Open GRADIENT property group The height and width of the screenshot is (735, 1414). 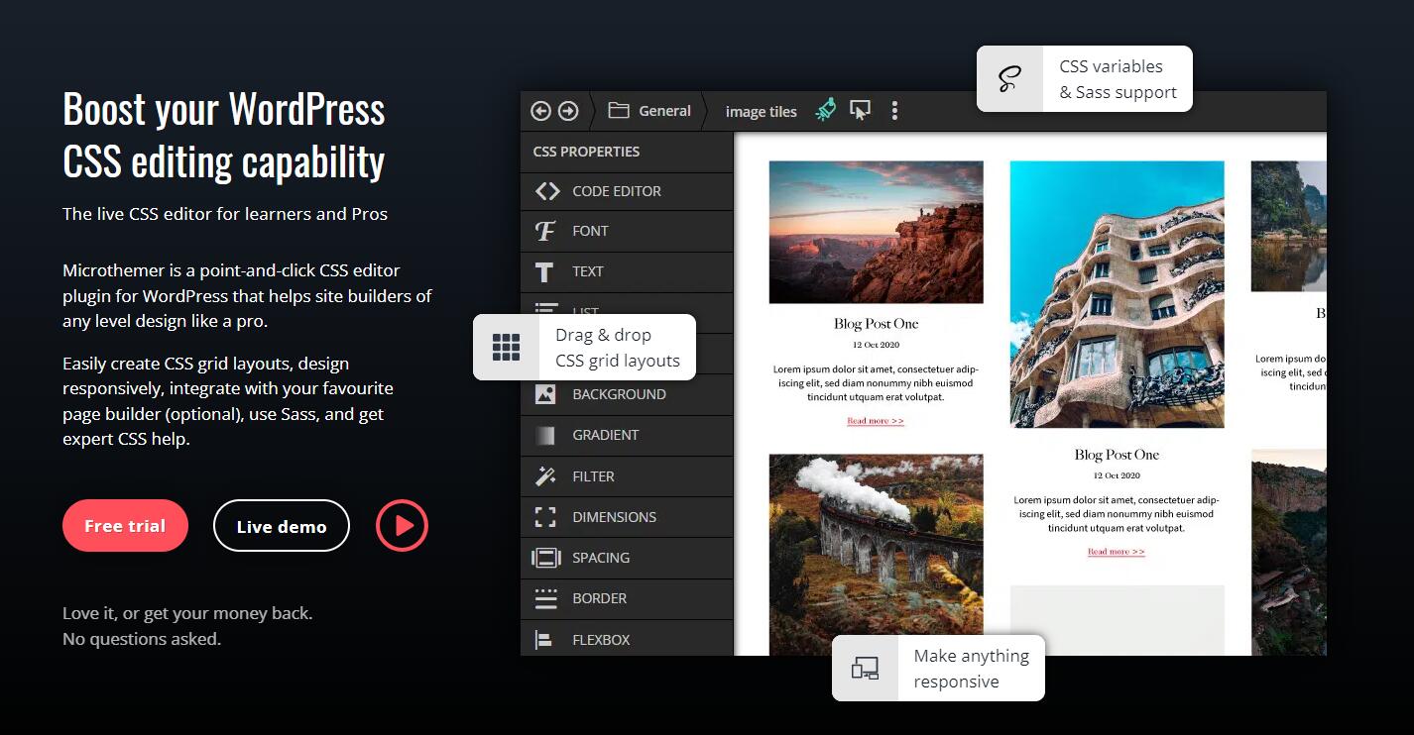[x=627, y=435]
